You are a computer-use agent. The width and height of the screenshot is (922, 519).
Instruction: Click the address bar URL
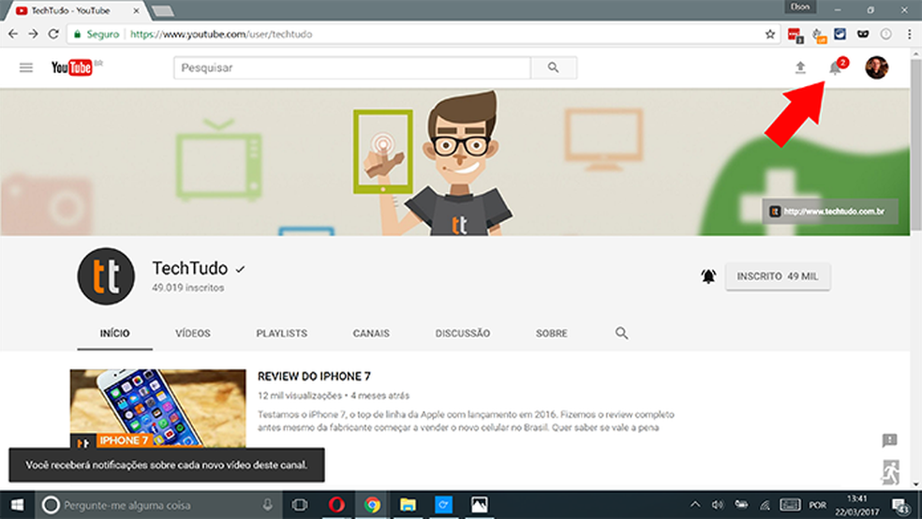point(221,34)
